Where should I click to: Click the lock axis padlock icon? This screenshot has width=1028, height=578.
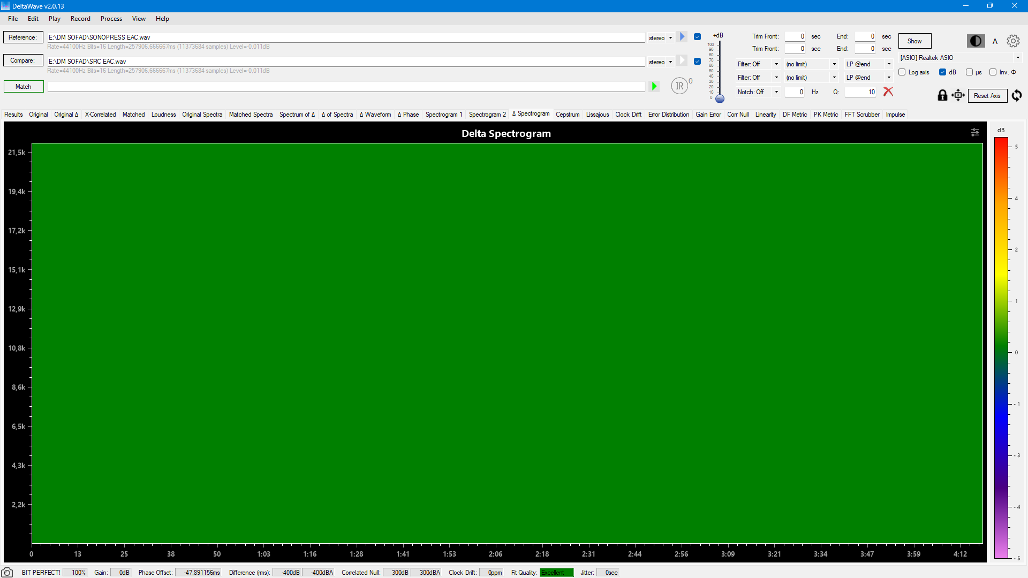[x=942, y=95]
